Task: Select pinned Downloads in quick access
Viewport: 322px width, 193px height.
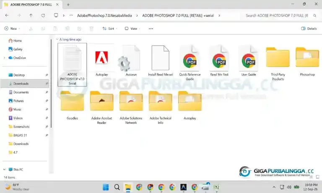Action: (25, 84)
